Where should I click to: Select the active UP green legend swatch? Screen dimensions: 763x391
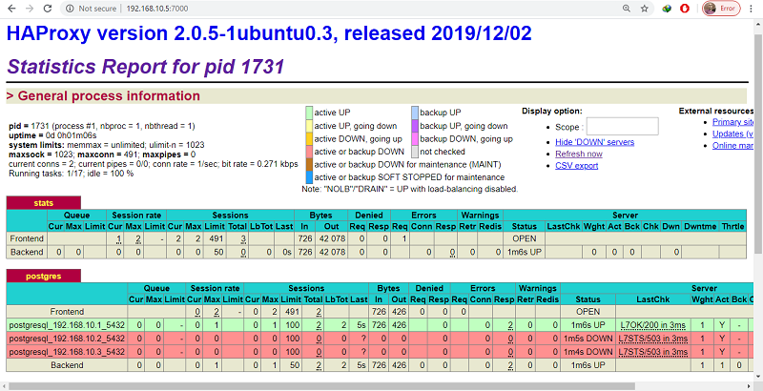pos(309,113)
